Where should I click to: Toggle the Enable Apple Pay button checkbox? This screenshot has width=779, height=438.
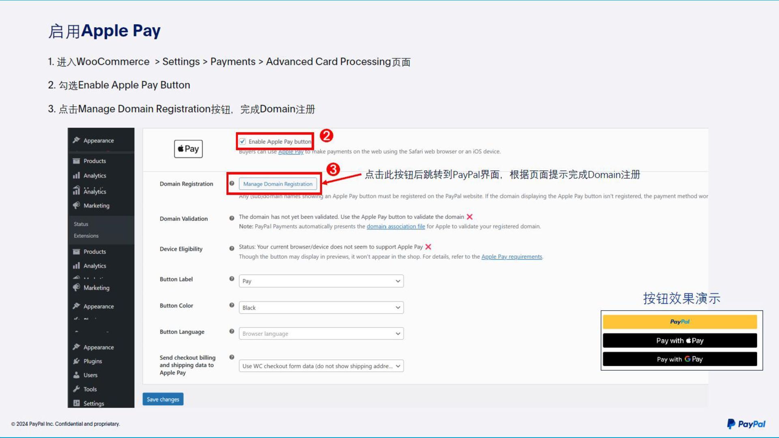point(242,142)
